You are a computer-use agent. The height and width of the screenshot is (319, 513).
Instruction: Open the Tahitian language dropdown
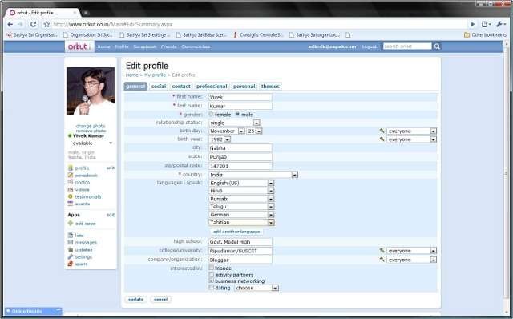tap(241, 223)
